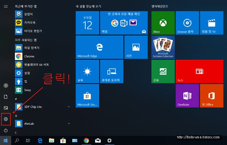This screenshot has width=227, height=145.
Task: Open Microsoft Solitaire Collection tile
Action: click(x=163, y=47)
